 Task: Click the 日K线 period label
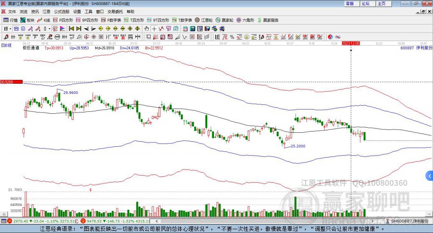(x=6, y=45)
